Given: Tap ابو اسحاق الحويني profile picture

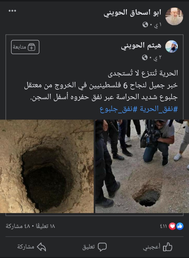Looking at the screenshot, I should (x=174, y=16).
